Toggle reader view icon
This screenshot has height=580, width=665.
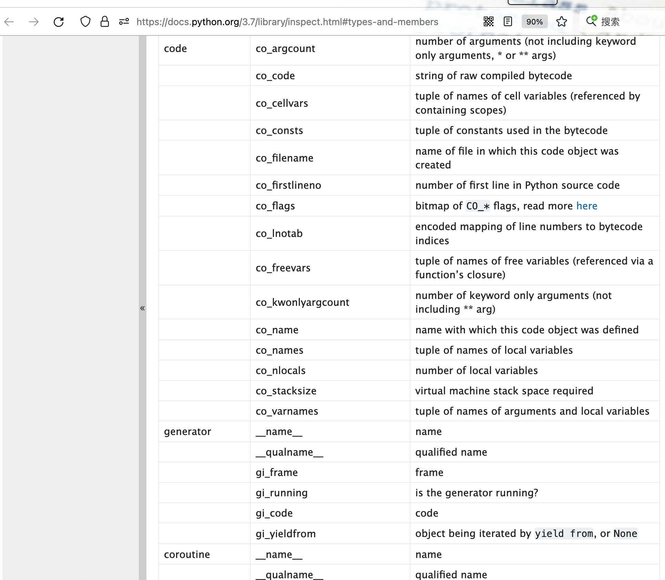tap(508, 22)
